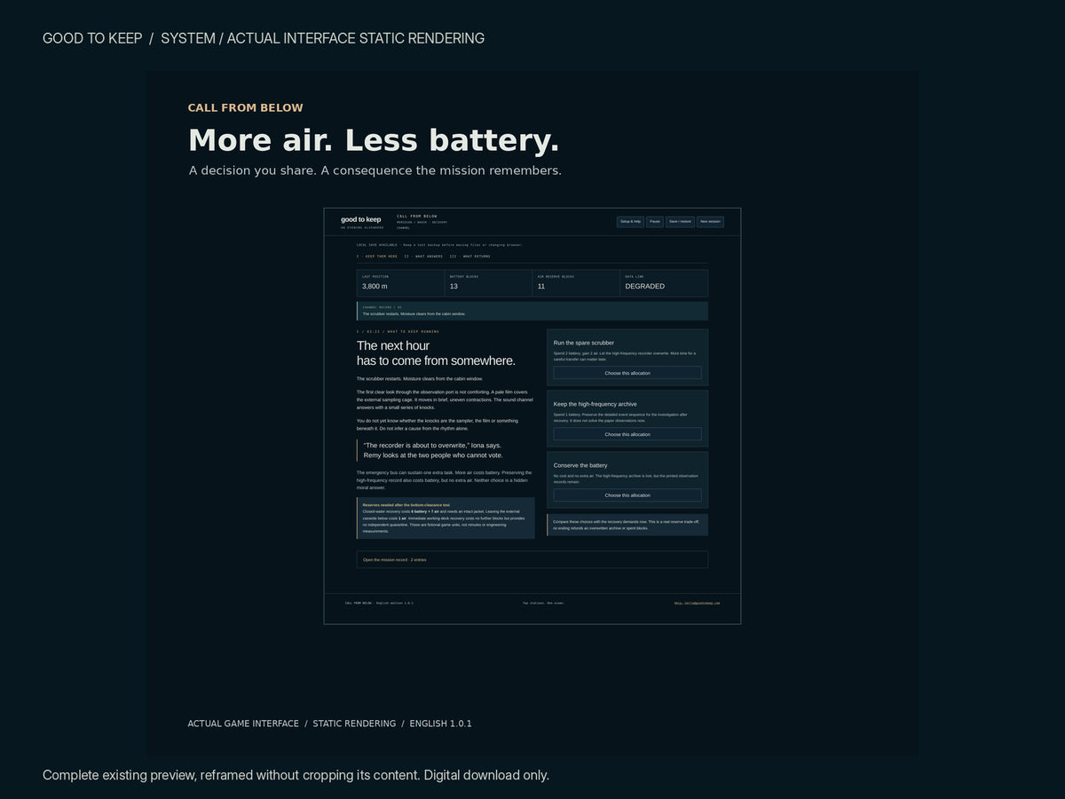Click the Data Link DEGRADED status
This screenshot has height=799, width=1065.
click(644, 286)
